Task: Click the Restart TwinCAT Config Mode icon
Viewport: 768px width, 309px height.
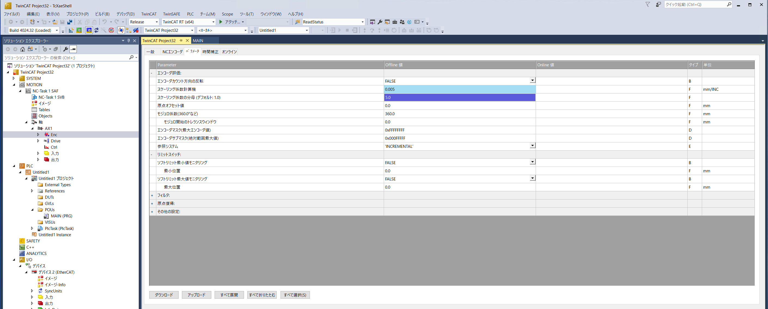Action: (x=89, y=30)
